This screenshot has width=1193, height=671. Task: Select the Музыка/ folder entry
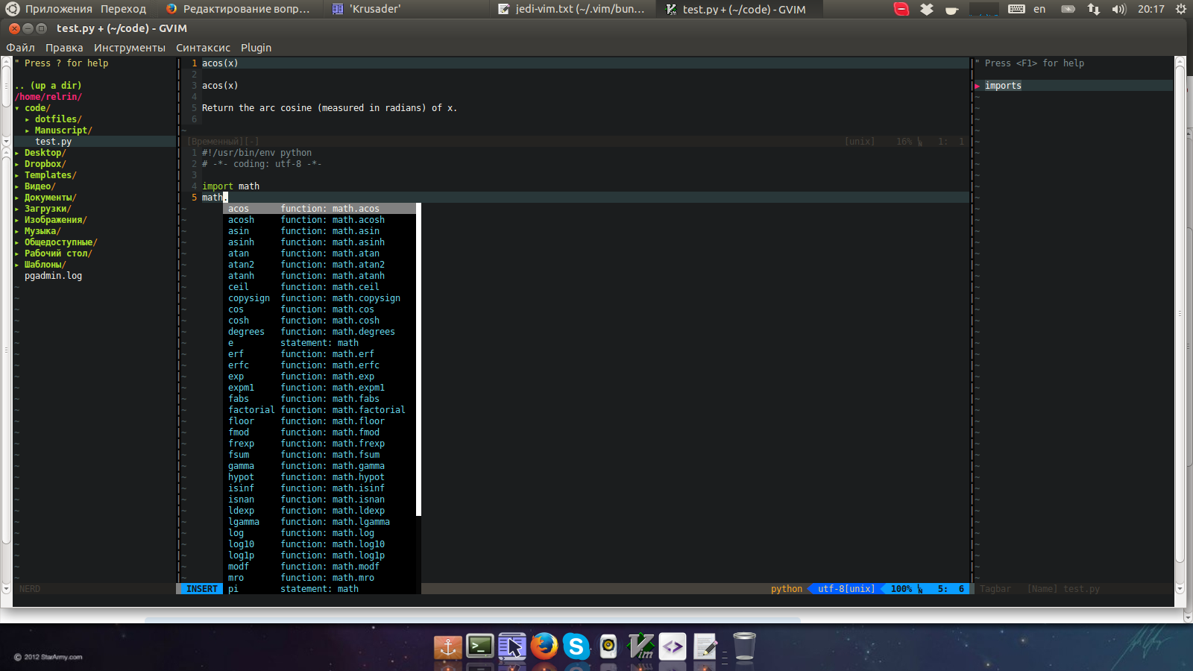click(x=43, y=231)
